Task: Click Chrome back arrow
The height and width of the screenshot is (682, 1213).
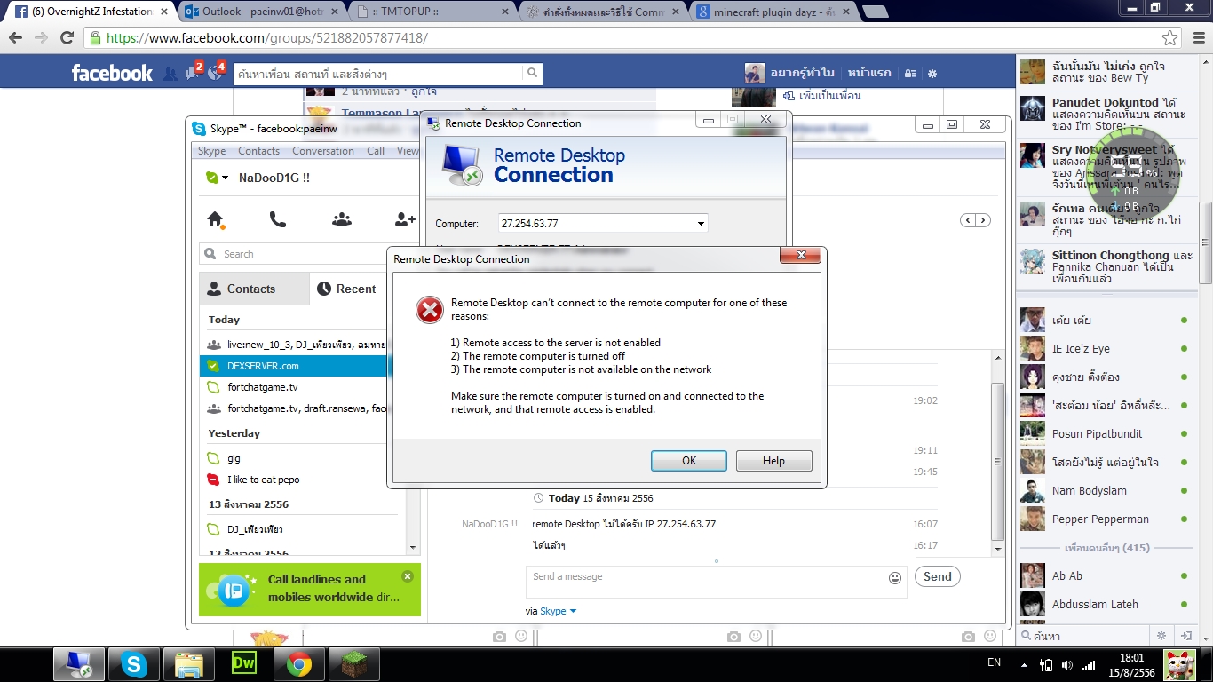Action: (17, 38)
